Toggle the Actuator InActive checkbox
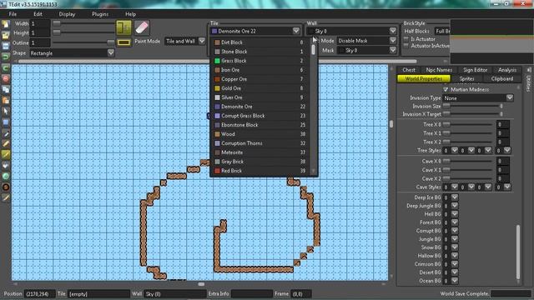 (x=406, y=46)
